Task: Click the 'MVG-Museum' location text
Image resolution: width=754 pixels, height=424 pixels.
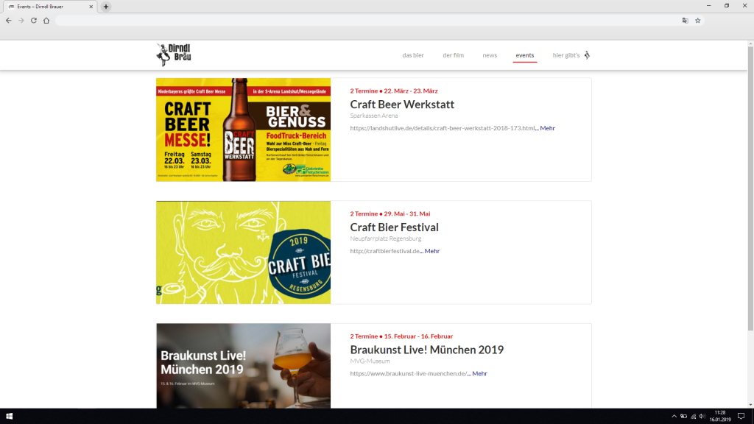Action: click(x=370, y=361)
